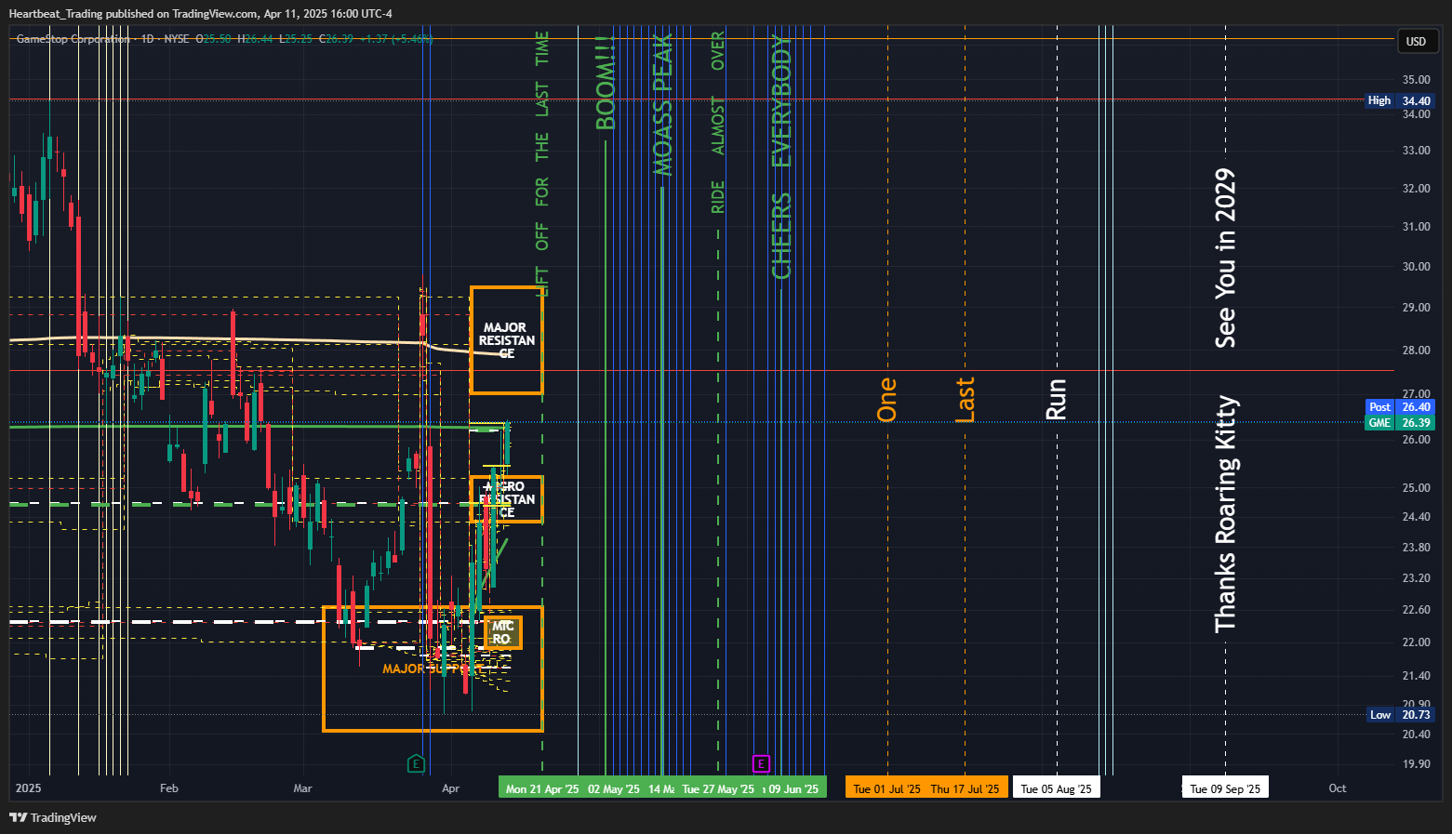Click the 'LEFT OFF FOR THE LAST TIME' text
The width and height of the screenshot is (1452, 834).
[542, 164]
